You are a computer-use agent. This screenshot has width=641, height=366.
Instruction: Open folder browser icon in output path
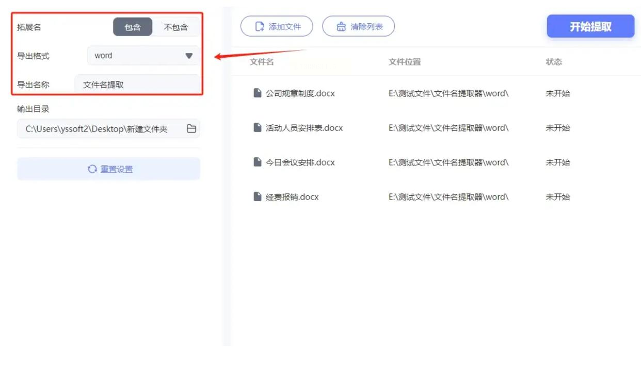(x=191, y=129)
